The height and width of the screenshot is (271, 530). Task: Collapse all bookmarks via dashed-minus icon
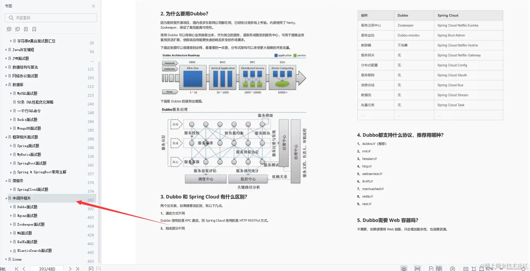click(x=17, y=29)
